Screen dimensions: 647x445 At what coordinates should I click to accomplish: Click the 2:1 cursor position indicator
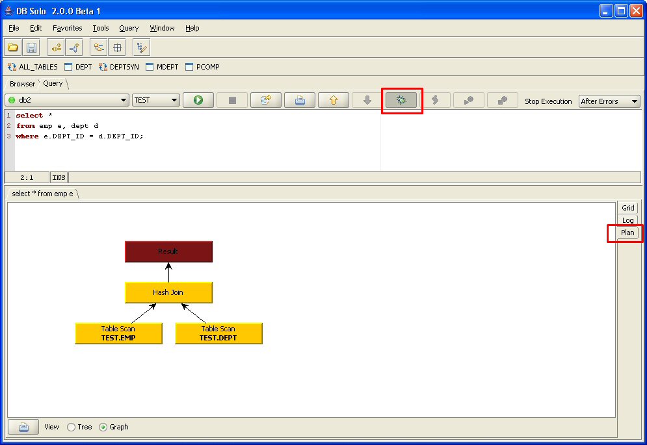pyautogui.click(x=27, y=178)
